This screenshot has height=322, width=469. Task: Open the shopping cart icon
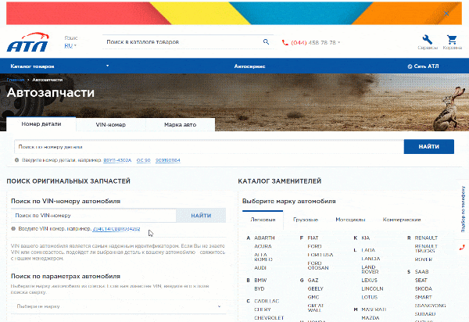point(452,39)
